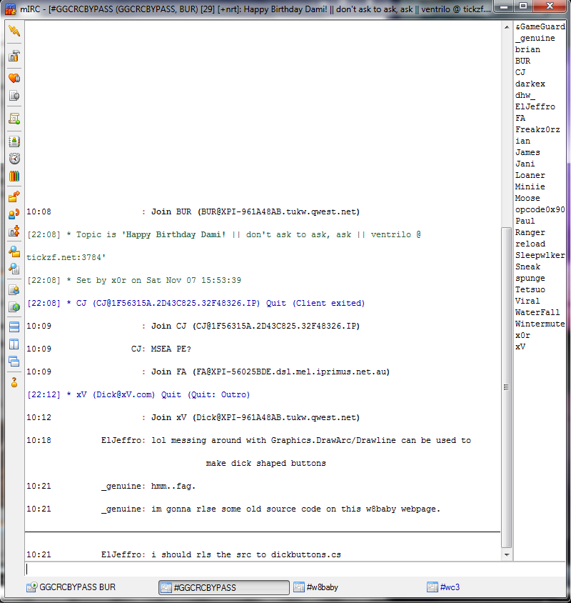Screen dimensions: 571x603
Task: Switch to the #wc3 channel window
Action: (443, 587)
